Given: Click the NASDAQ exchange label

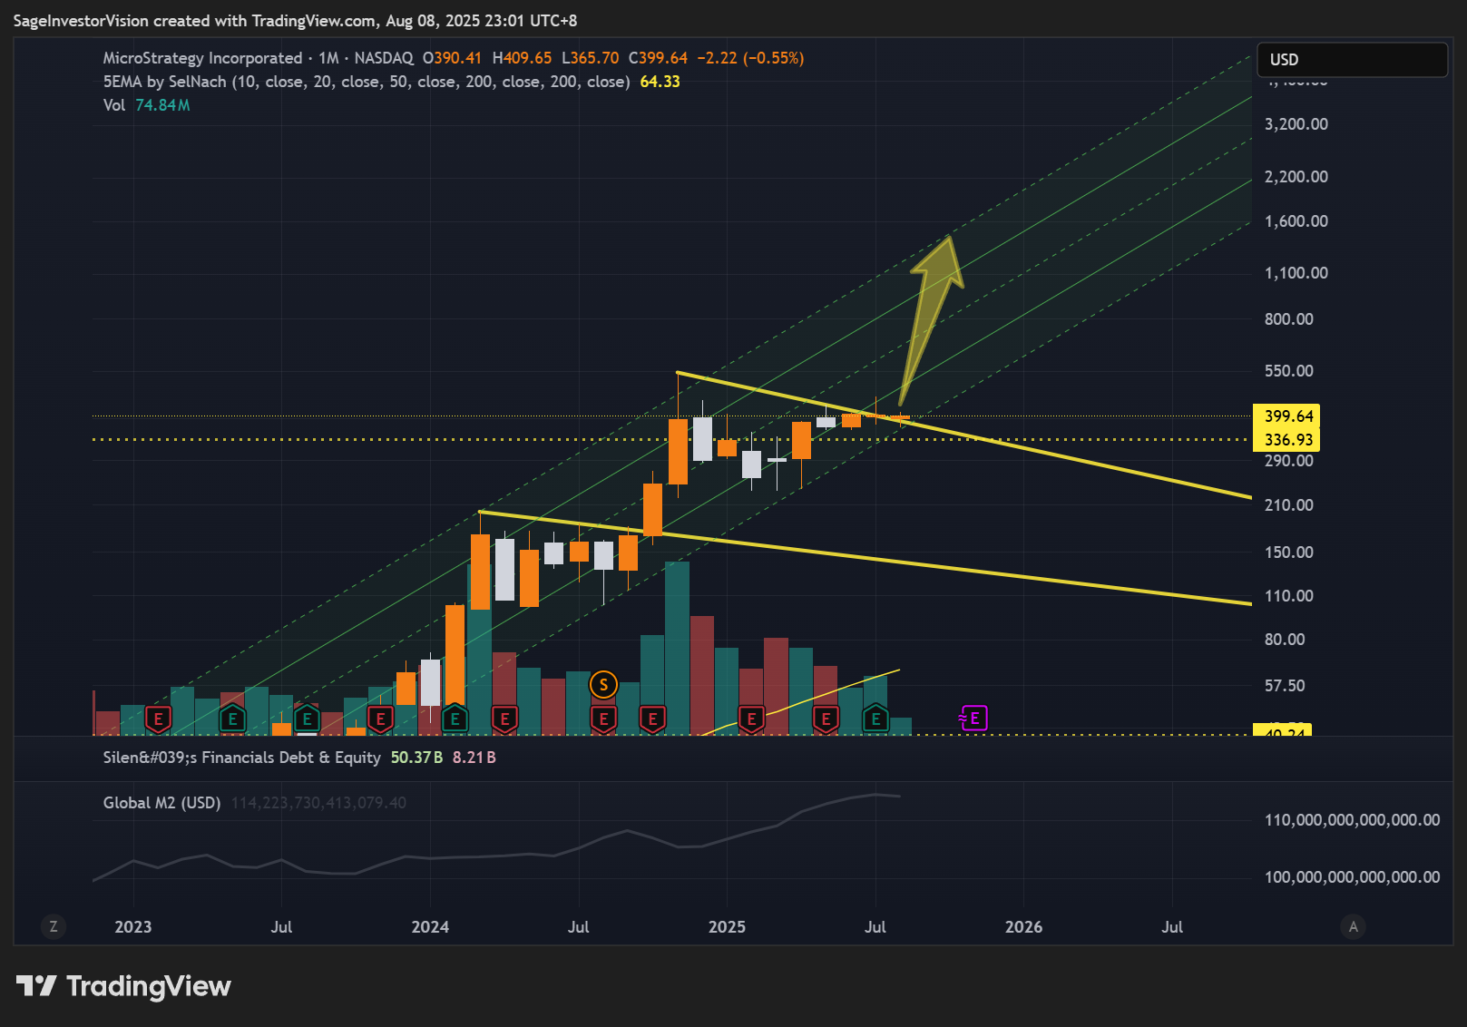Looking at the screenshot, I should 384,58.
